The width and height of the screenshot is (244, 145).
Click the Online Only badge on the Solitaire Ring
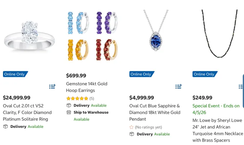click(x=15, y=74)
